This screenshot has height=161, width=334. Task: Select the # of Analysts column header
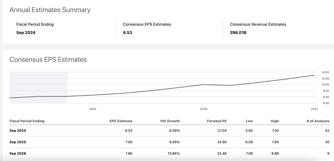pyautogui.click(x=318, y=121)
